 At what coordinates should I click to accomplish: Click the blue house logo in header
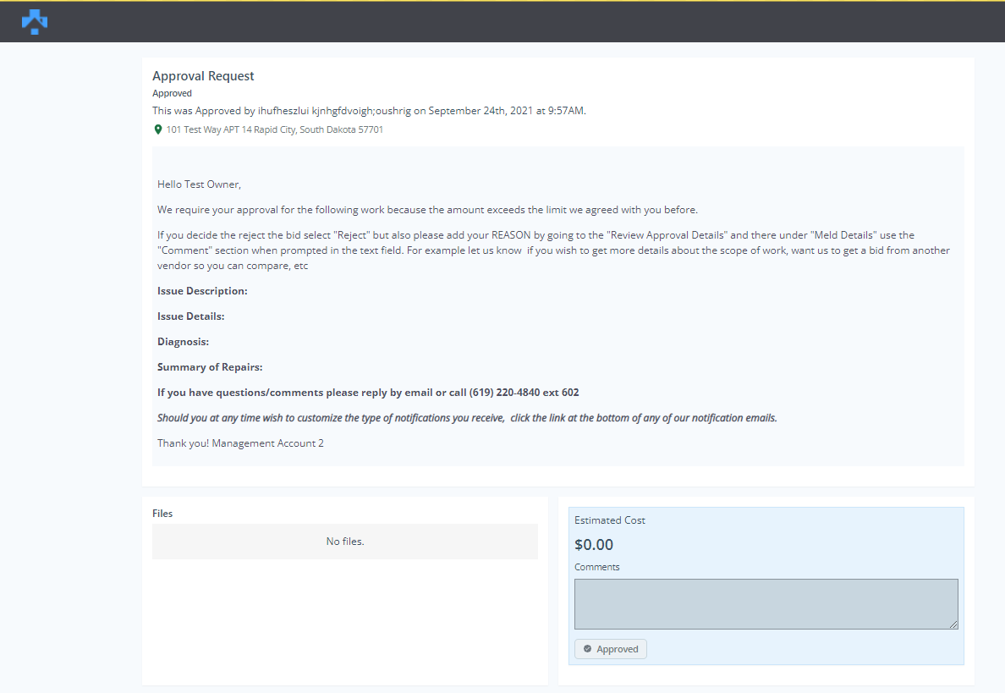pyautogui.click(x=35, y=21)
